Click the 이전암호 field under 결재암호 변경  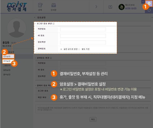click(x=83, y=63)
